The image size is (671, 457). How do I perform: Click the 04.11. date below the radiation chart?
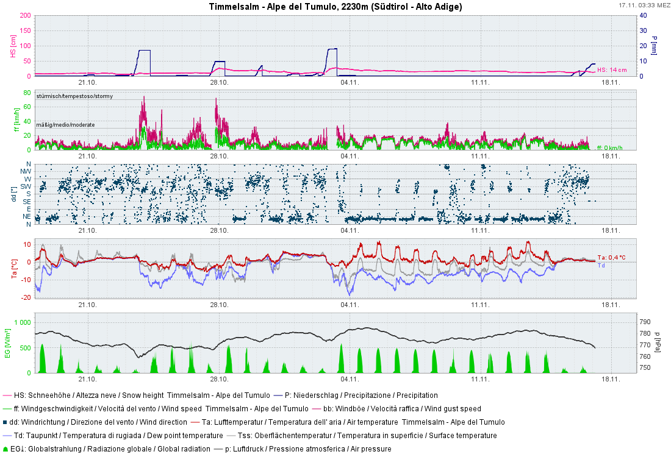tap(350, 378)
